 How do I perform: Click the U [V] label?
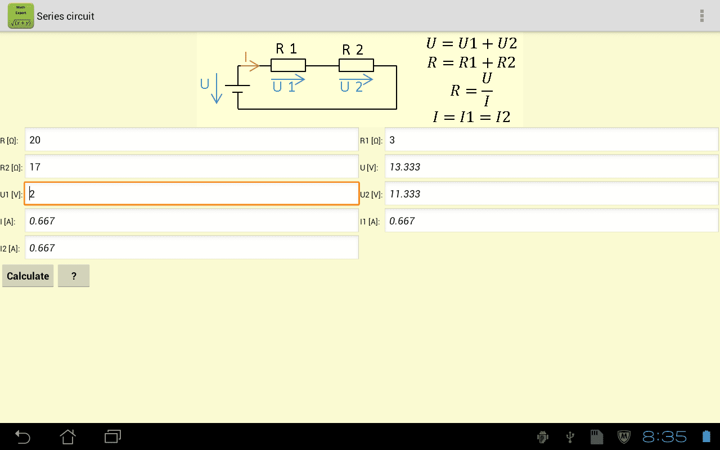point(369,168)
